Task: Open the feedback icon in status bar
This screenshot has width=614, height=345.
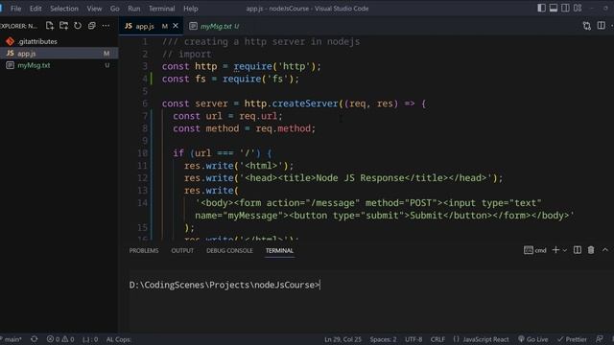Action: (x=599, y=339)
